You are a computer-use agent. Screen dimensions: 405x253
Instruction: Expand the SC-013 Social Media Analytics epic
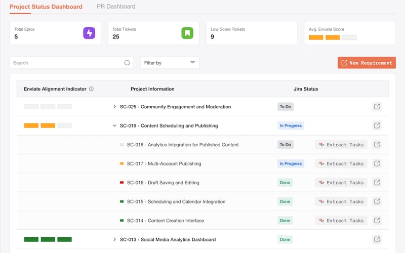(114, 239)
